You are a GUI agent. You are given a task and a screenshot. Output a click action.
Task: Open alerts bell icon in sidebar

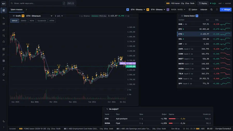pyautogui.click(x=4, y=74)
